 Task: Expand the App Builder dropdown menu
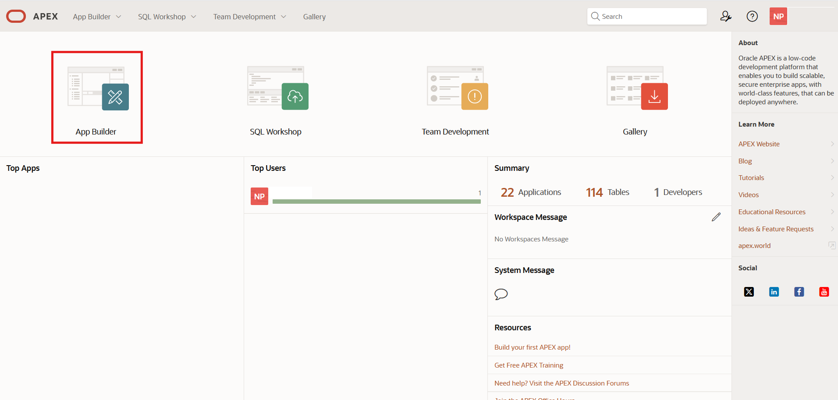pos(96,16)
